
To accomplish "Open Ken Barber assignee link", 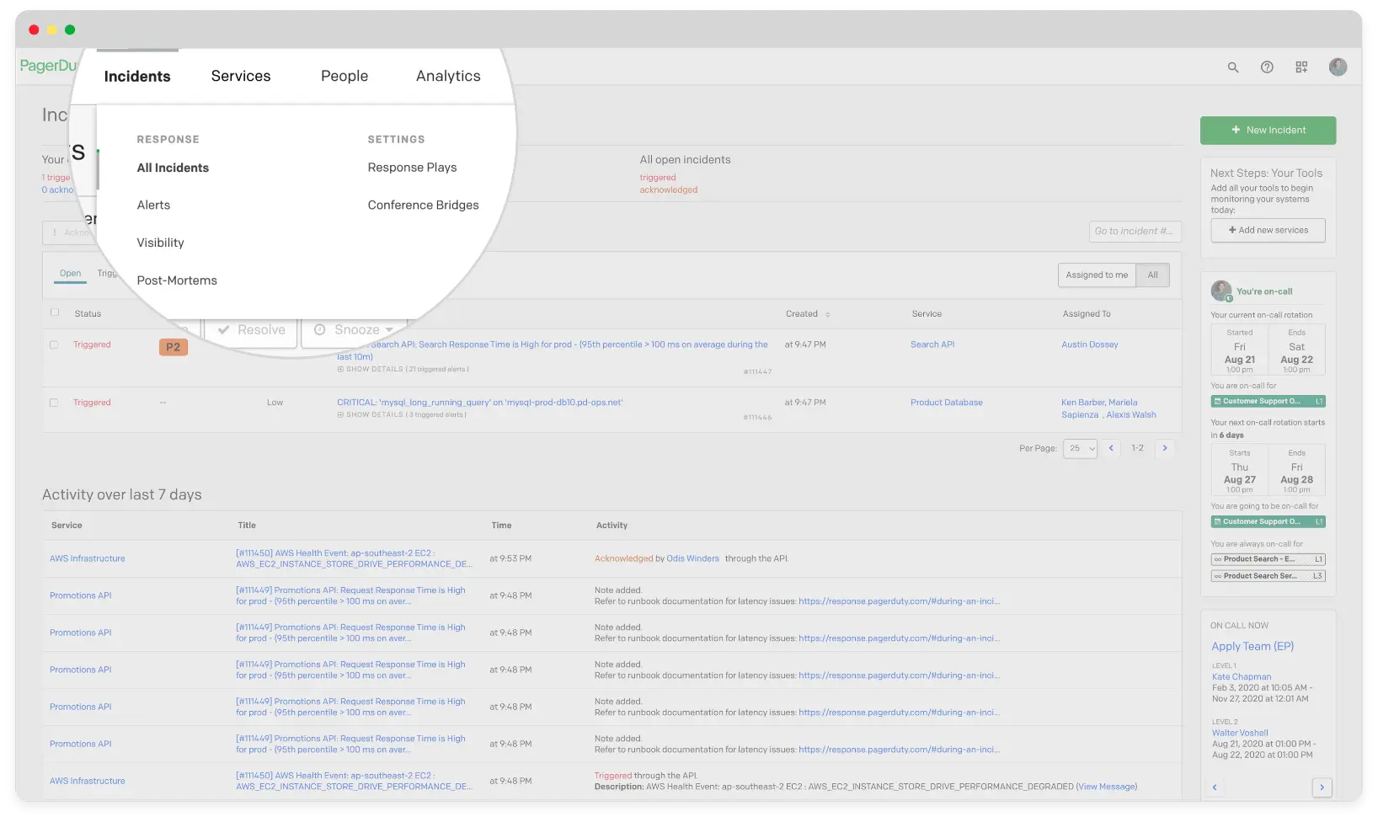I will coord(1083,403).
